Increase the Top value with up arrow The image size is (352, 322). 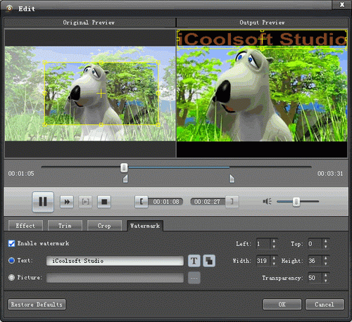point(325,241)
